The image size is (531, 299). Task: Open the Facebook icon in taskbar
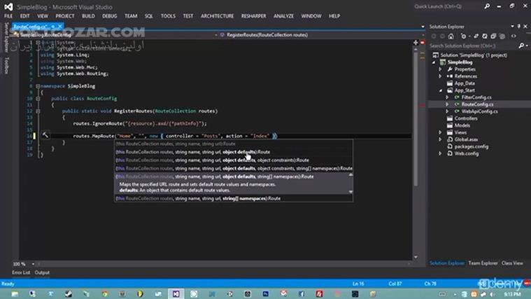click(x=301, y=293)
